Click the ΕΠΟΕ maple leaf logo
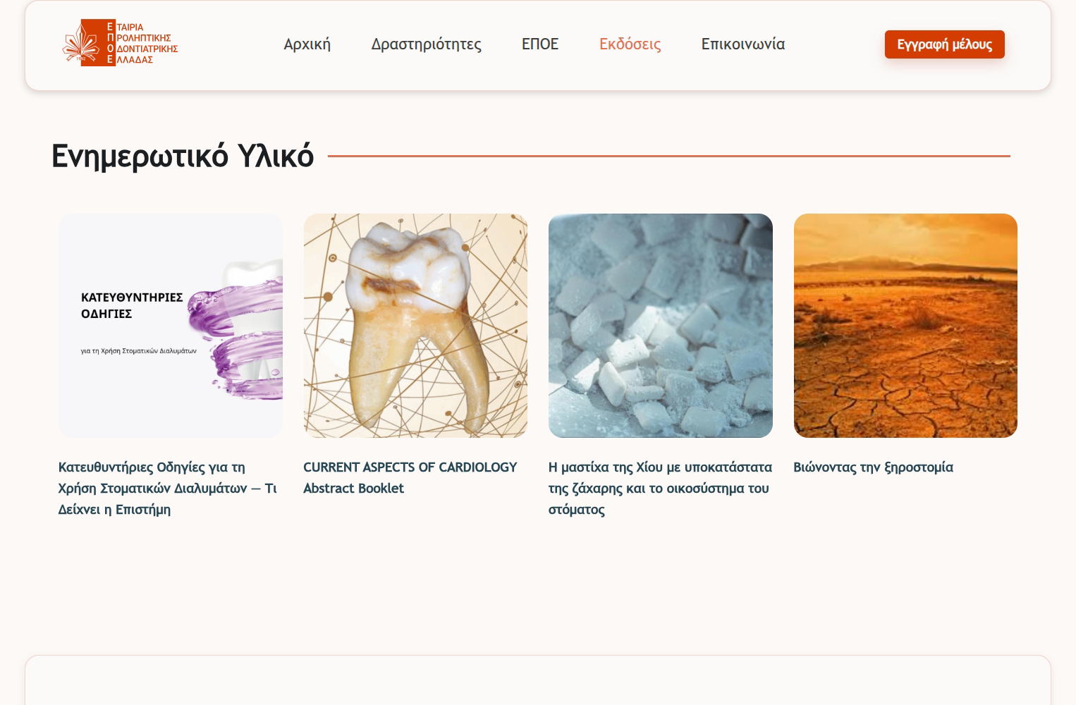 click(84, 43)
